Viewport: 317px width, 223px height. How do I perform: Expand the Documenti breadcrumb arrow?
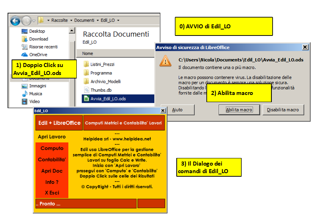point(71,20)
